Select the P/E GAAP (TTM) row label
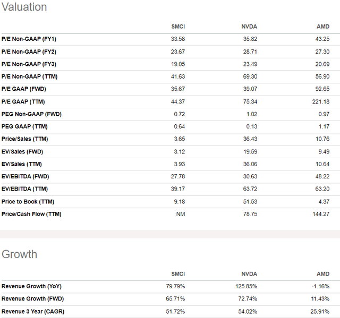Screen dimensions: 340x318 [23, 101]
